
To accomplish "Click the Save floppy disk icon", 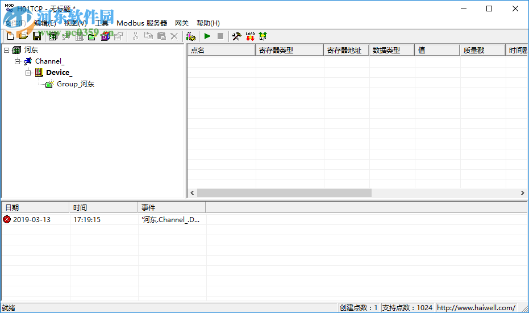I will pyautogui.click(x=37, y=36).
